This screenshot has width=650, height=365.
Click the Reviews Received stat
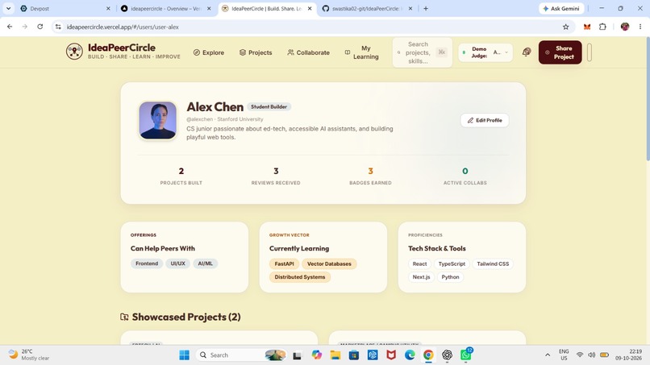[x=276, y=176]
